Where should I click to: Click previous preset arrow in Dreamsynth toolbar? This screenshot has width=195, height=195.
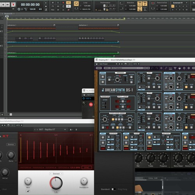click(145, 68)
